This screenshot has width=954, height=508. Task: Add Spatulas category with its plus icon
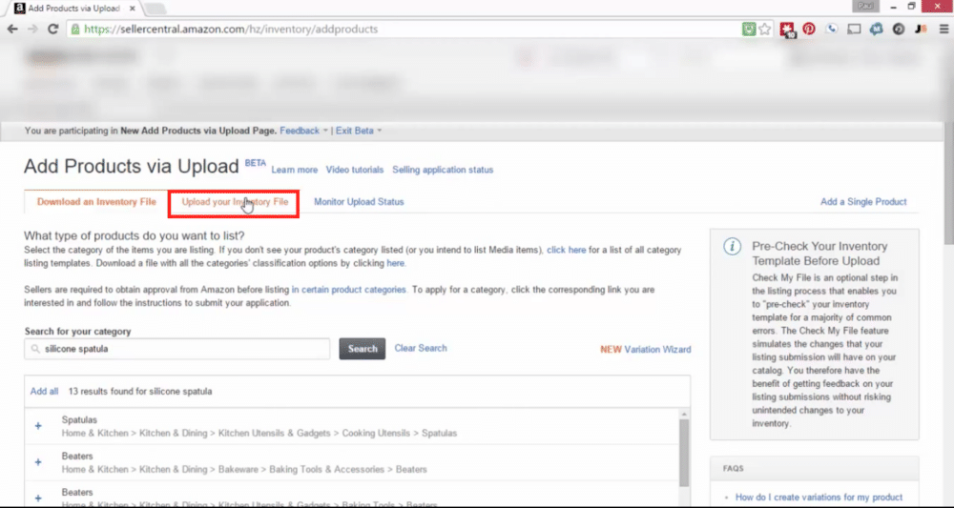(x=38, y=426)
